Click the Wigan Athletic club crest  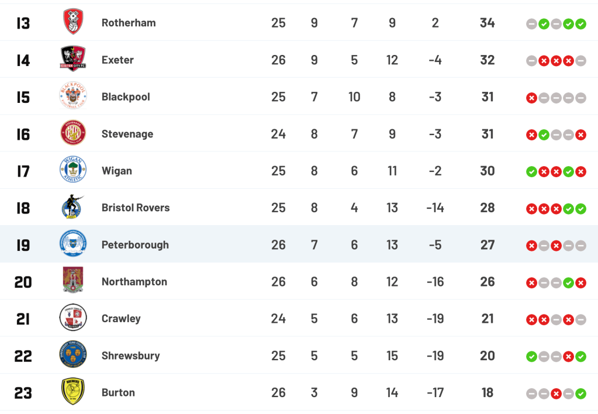(73, 170)
